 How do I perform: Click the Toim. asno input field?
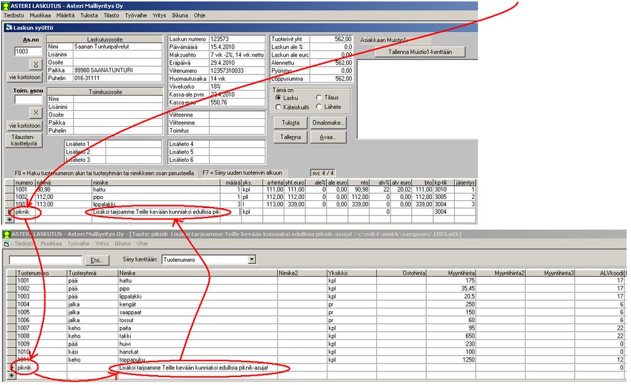pos(28,99)
